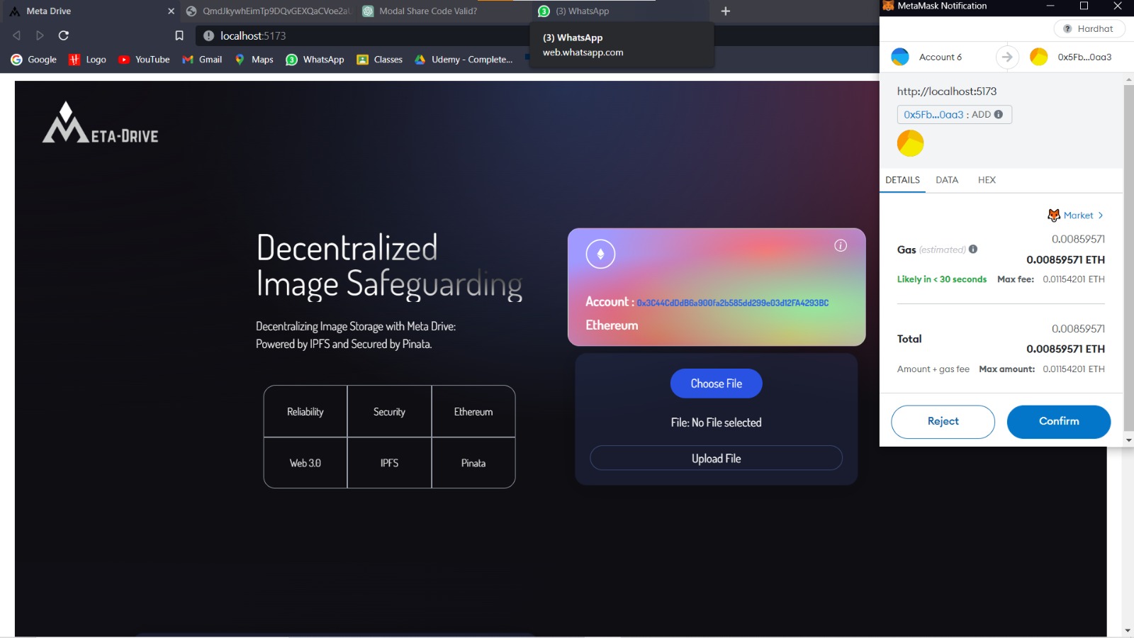Click the MetaMask popup scroll down arrow
Image resolution: width=1134 pixels, height=638 pixels.
[1128, 440]
